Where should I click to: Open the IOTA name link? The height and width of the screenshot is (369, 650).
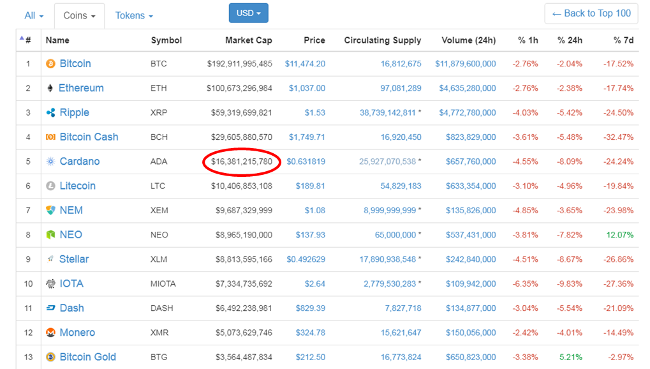[71, 283]
